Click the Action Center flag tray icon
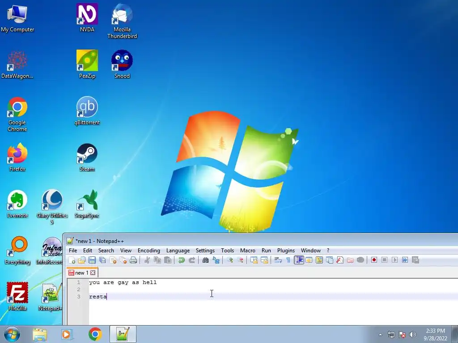 [402, 335]
